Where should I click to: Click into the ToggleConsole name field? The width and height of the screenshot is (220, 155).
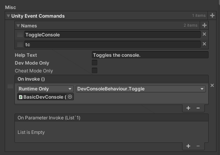click(x=113, y=35)
